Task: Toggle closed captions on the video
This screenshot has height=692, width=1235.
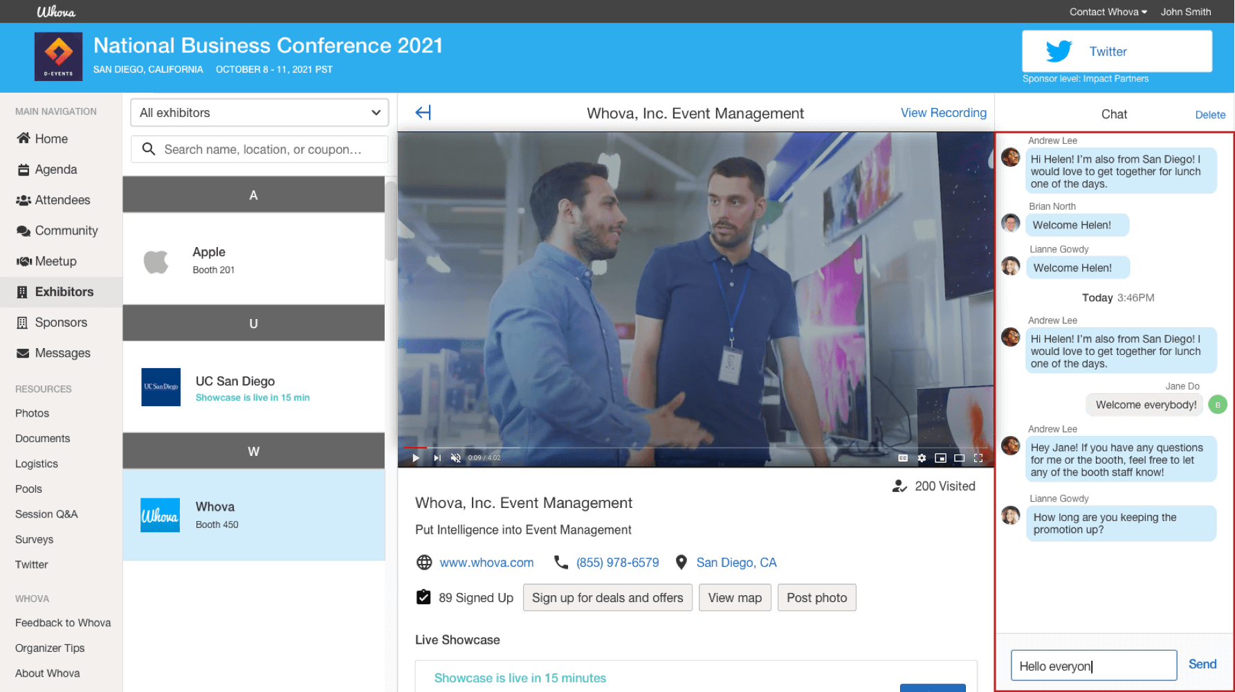Action: point(902,457)
